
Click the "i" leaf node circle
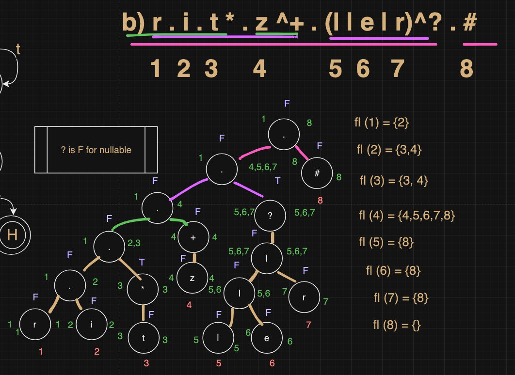pyautogui.click(x=92, y=324)
